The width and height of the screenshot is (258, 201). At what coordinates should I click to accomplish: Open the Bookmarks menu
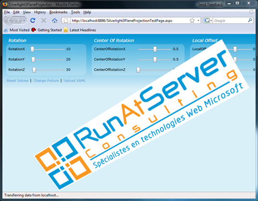coord(58,12)
